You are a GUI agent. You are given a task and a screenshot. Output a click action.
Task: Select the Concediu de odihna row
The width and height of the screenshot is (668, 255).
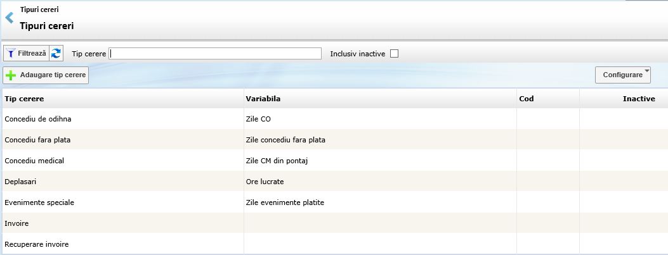click(x=34, y=118)
